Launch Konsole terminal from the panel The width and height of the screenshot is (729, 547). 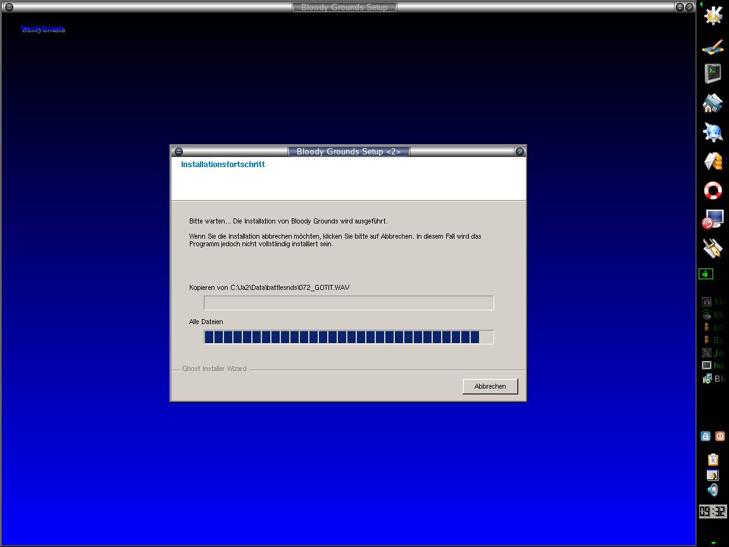713,73
